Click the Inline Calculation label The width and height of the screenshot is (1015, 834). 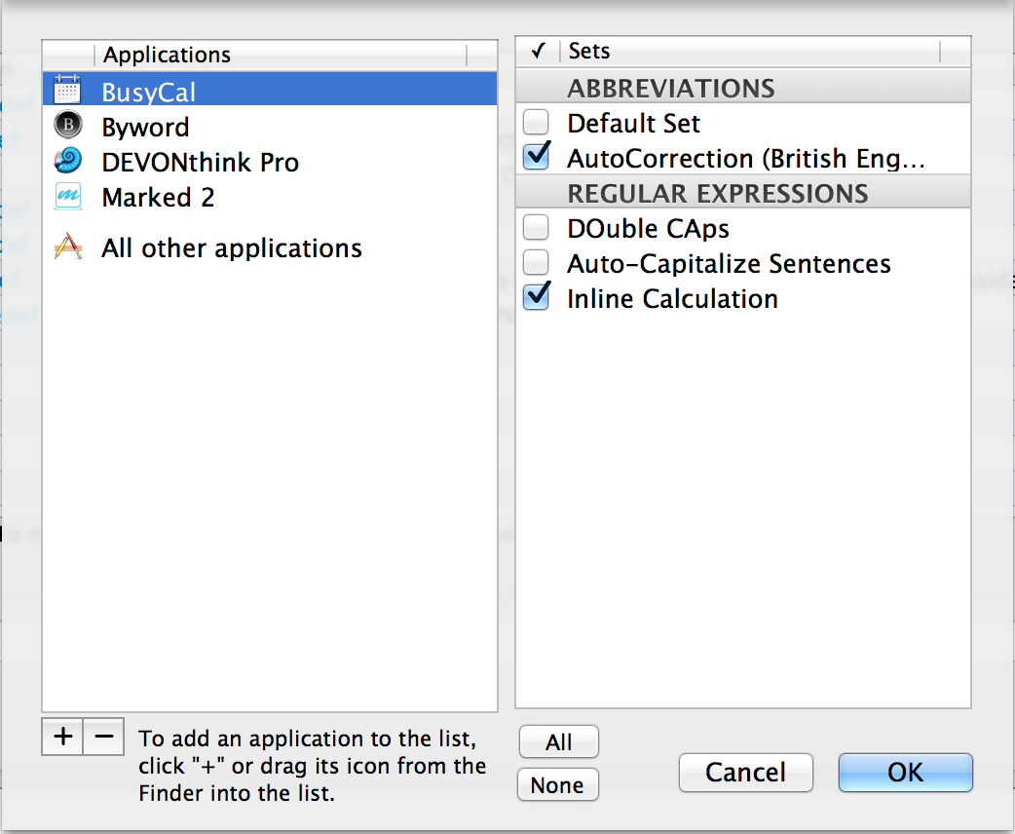pyautogui.click(x=672, y=298)
